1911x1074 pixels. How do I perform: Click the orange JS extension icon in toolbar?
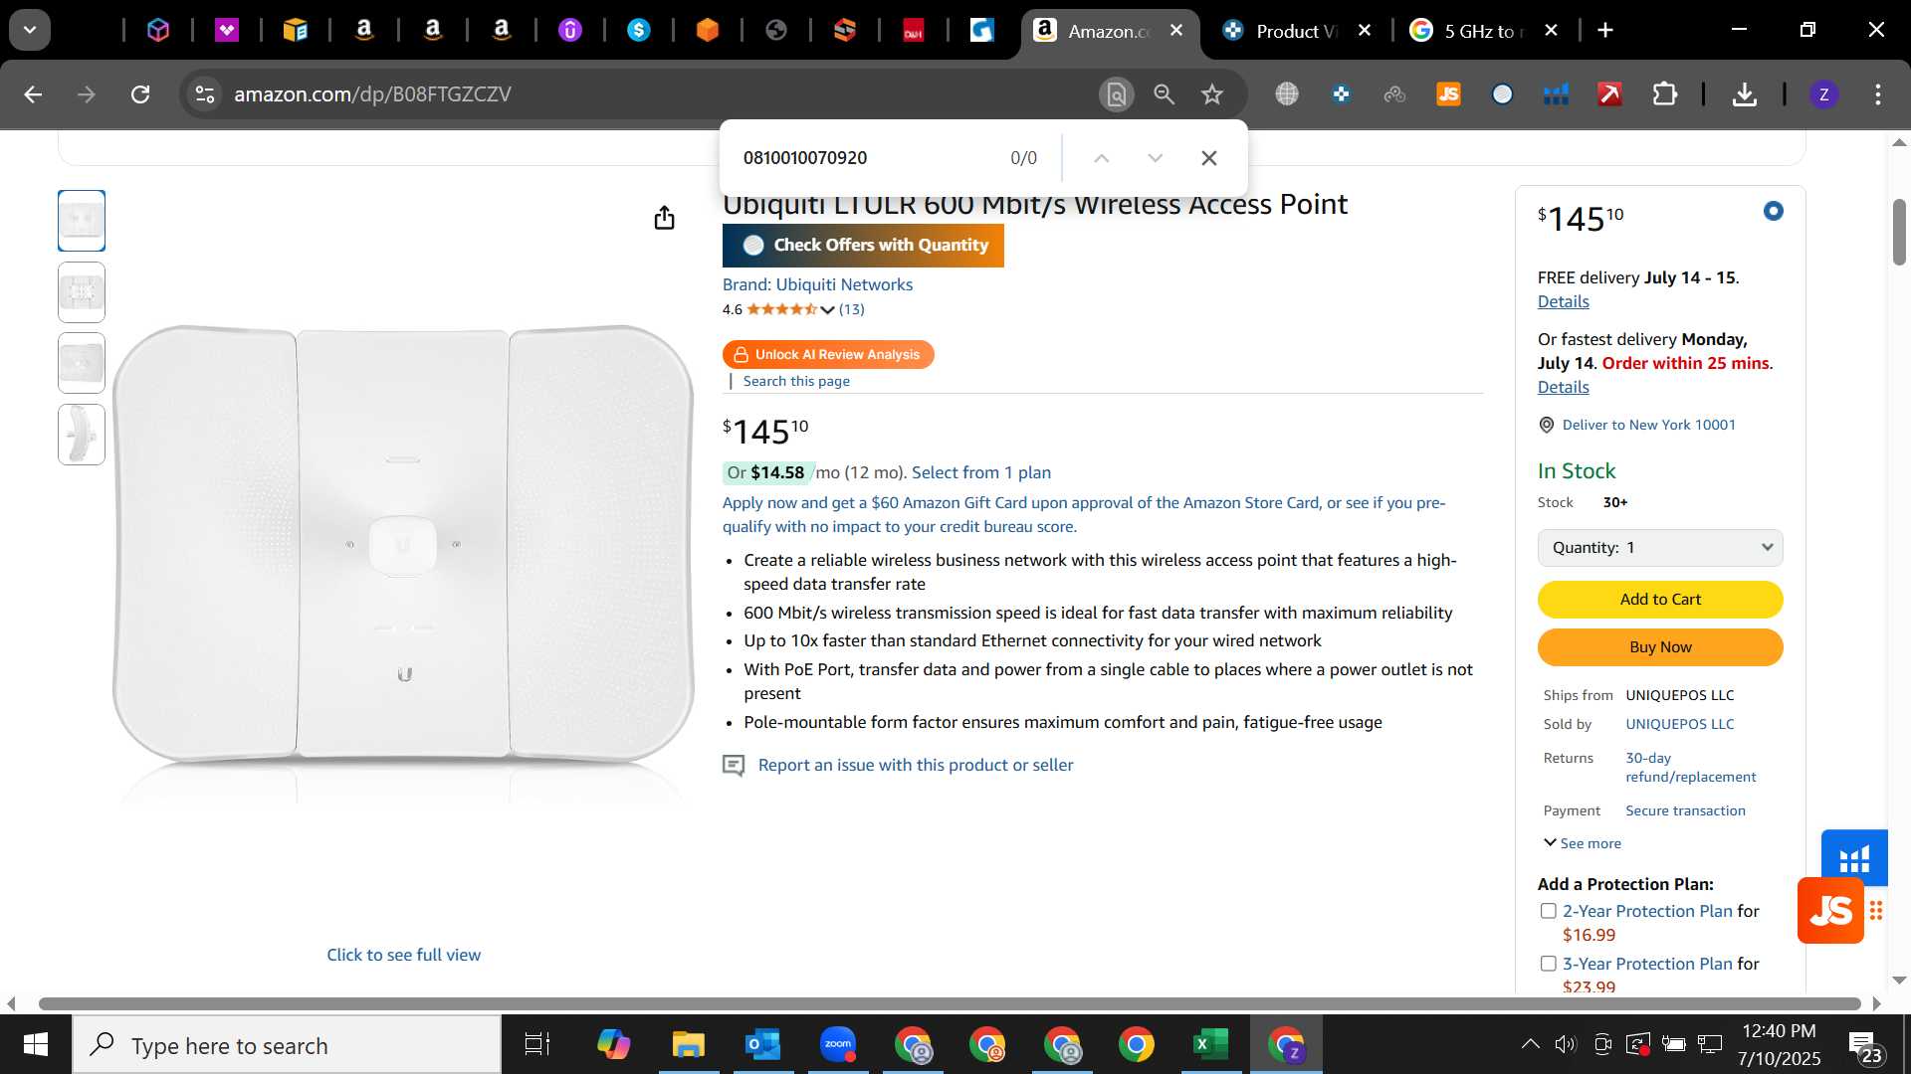(1448, 94)
